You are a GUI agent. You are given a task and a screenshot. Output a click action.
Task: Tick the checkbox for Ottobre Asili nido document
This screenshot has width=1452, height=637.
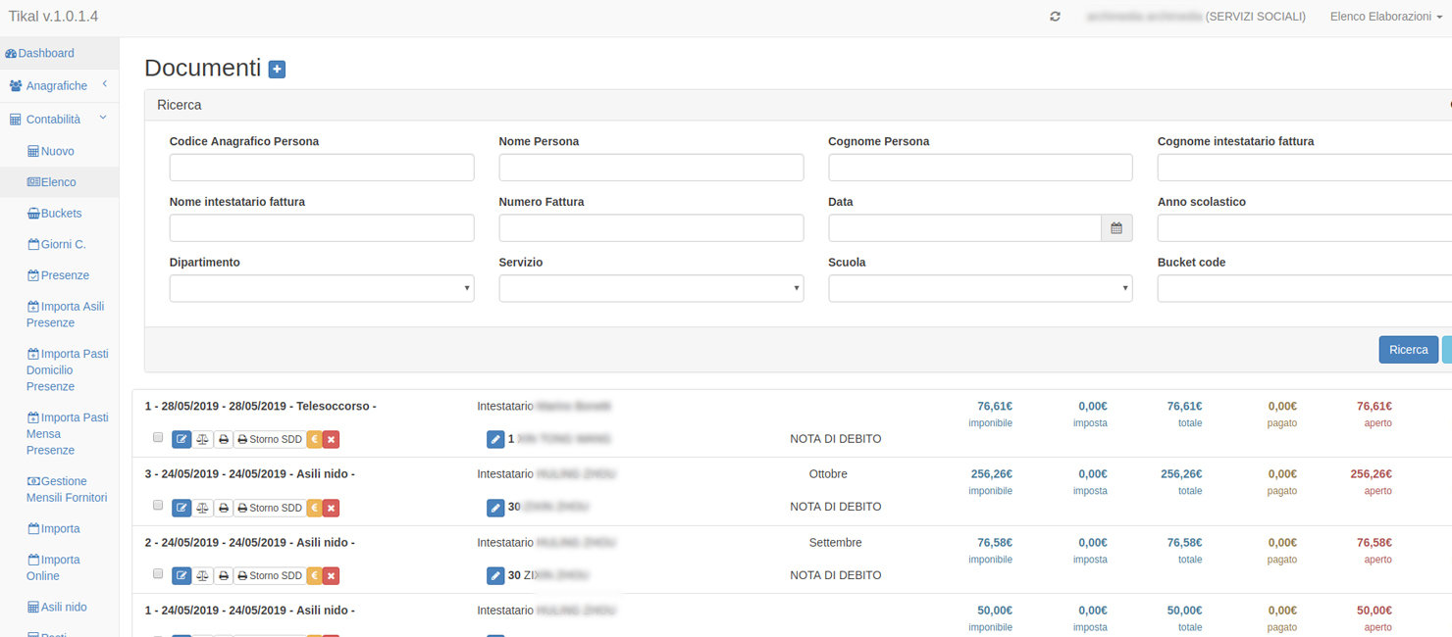(x=158, y=506)
